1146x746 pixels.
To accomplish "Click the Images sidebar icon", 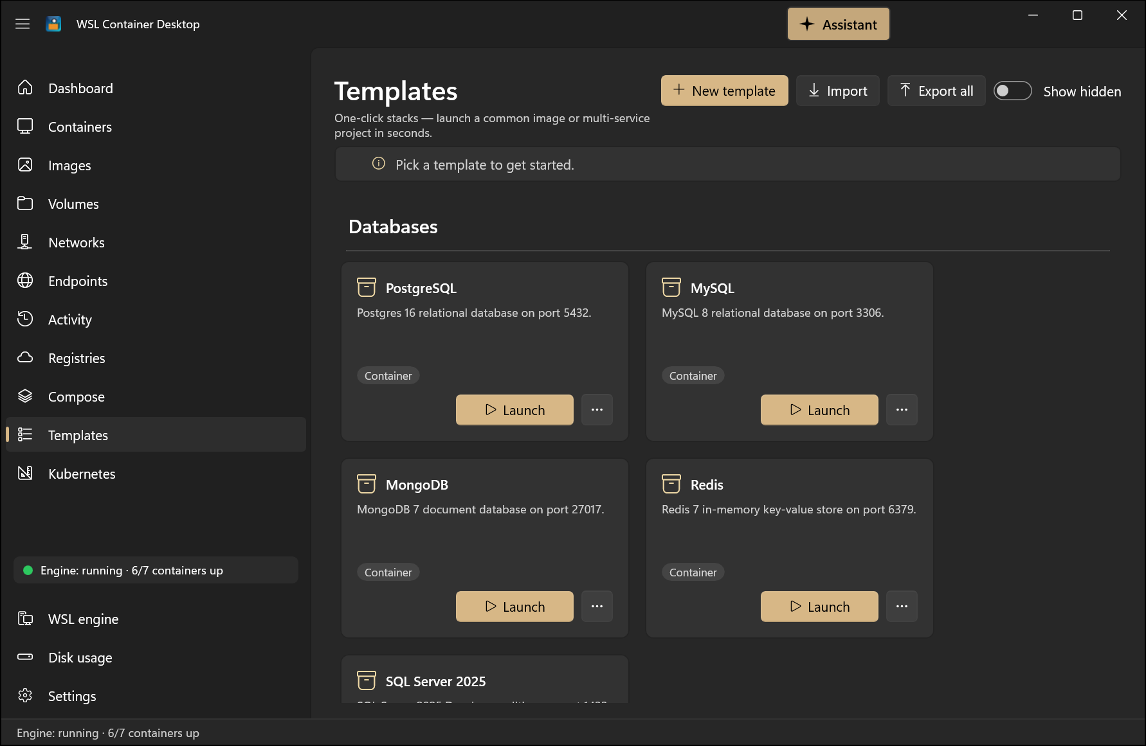I will click(25, 165).
